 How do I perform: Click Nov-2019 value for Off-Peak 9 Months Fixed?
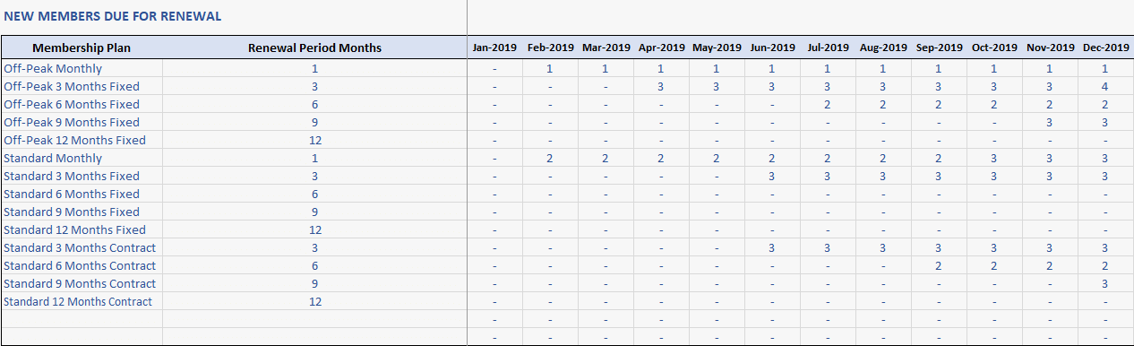click(1050, 122)
